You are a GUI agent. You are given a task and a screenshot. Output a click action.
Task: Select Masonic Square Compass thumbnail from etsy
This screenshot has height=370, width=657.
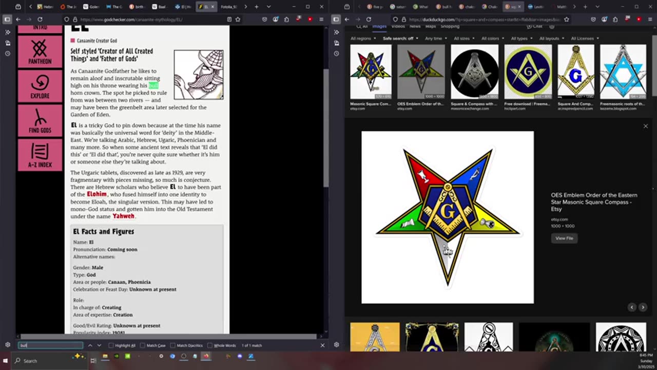[x=371, y=72]
